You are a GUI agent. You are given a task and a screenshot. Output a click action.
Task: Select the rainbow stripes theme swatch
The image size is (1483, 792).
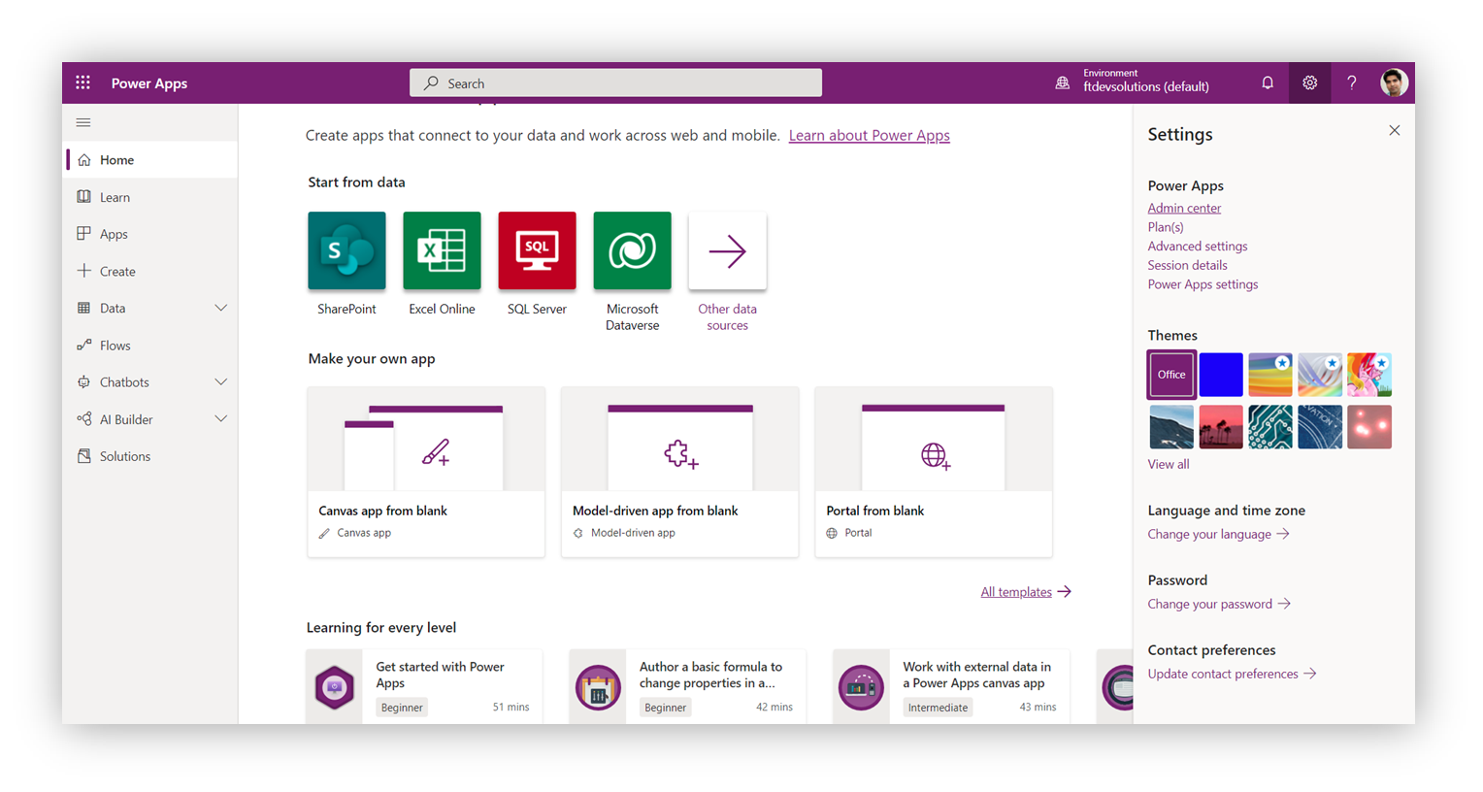[1270, 375]
